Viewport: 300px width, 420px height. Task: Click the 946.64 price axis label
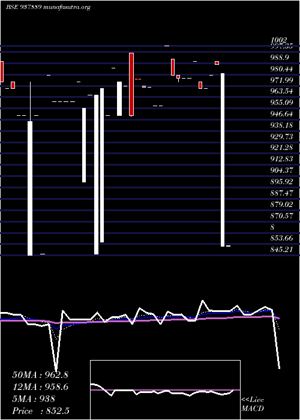pyautogui.click(x=281, y=114)
